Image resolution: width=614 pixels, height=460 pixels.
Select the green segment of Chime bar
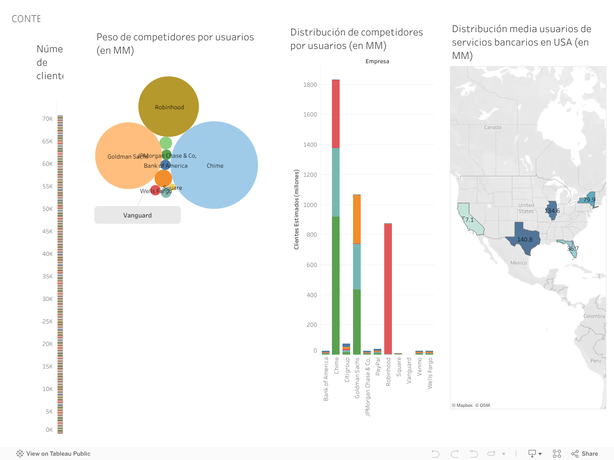[336, 287]
